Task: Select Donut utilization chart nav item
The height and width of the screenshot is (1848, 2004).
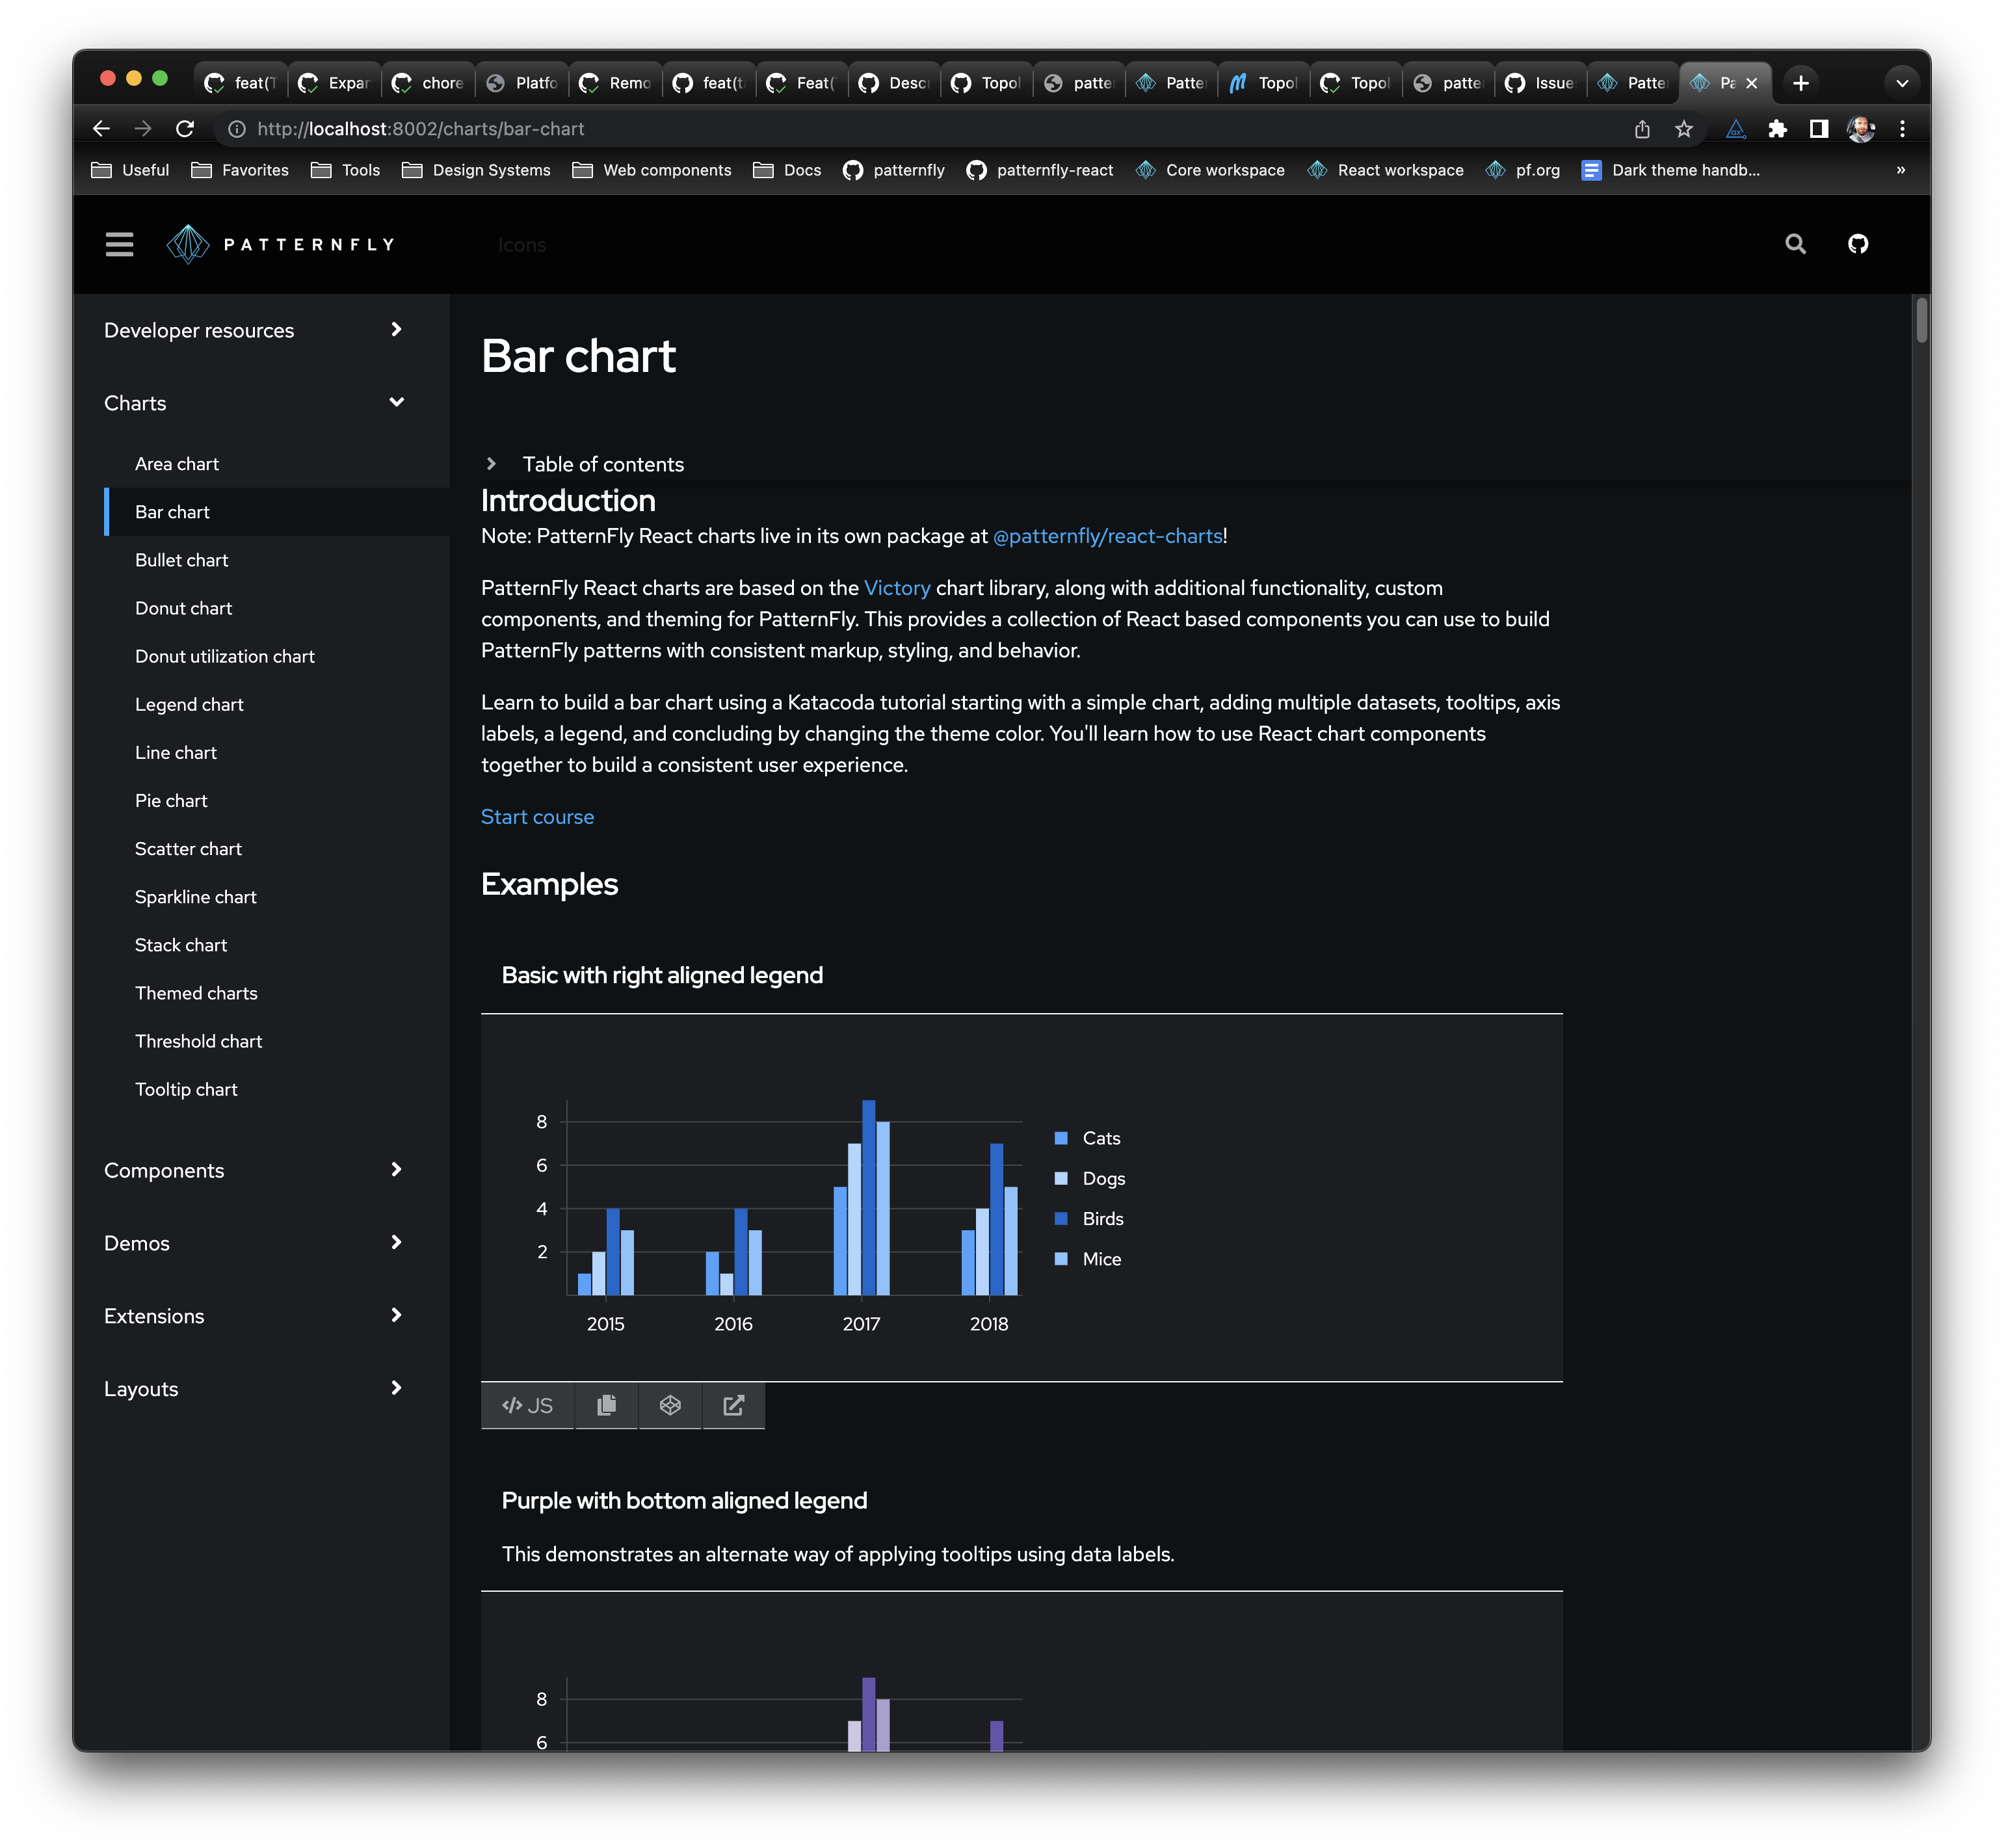Action: click(224, 656)
